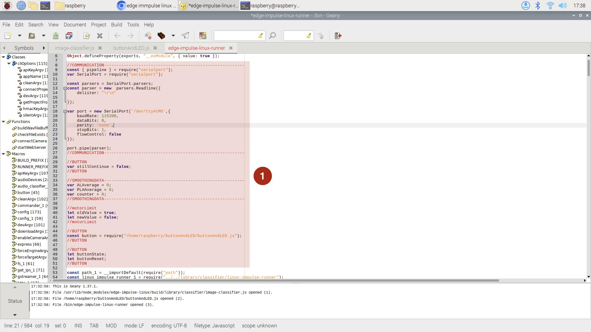The image size is (591, 332).
Task: Select startWebServer in the Functions list
Action: click(32, 147)
